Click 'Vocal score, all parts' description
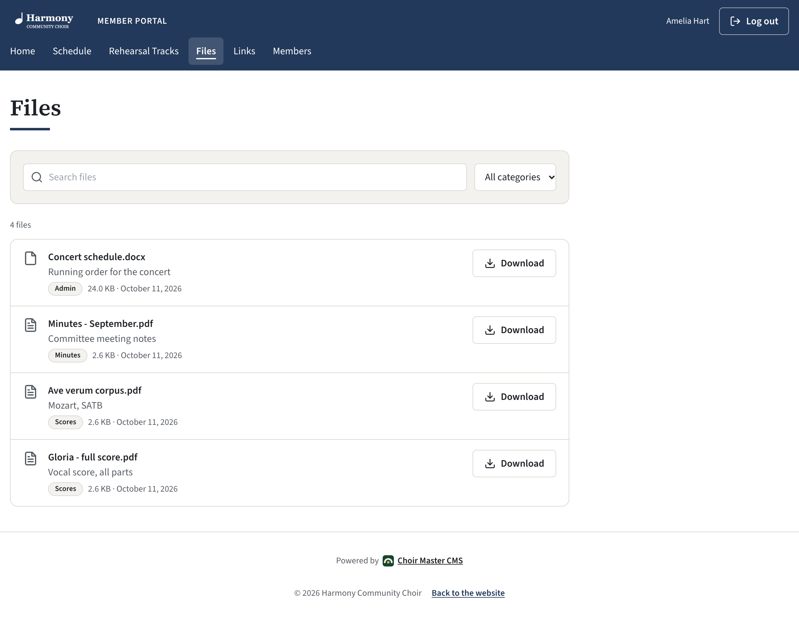799x622 pixels. pos(91,472)
